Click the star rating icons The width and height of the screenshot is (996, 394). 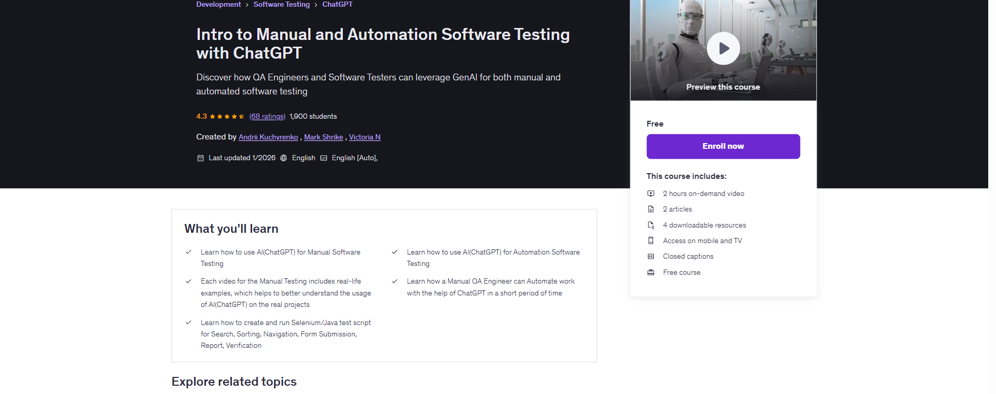227,117
